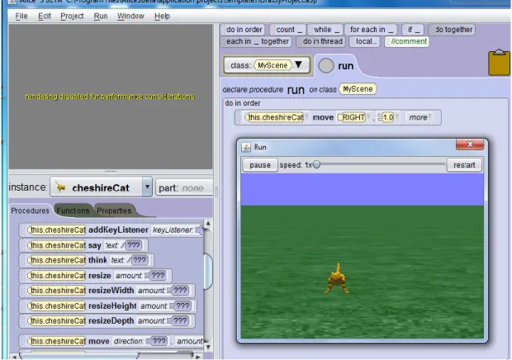Select the while block tile
Image resolution: width=512 pixels, height=360 pixels.
325,30
